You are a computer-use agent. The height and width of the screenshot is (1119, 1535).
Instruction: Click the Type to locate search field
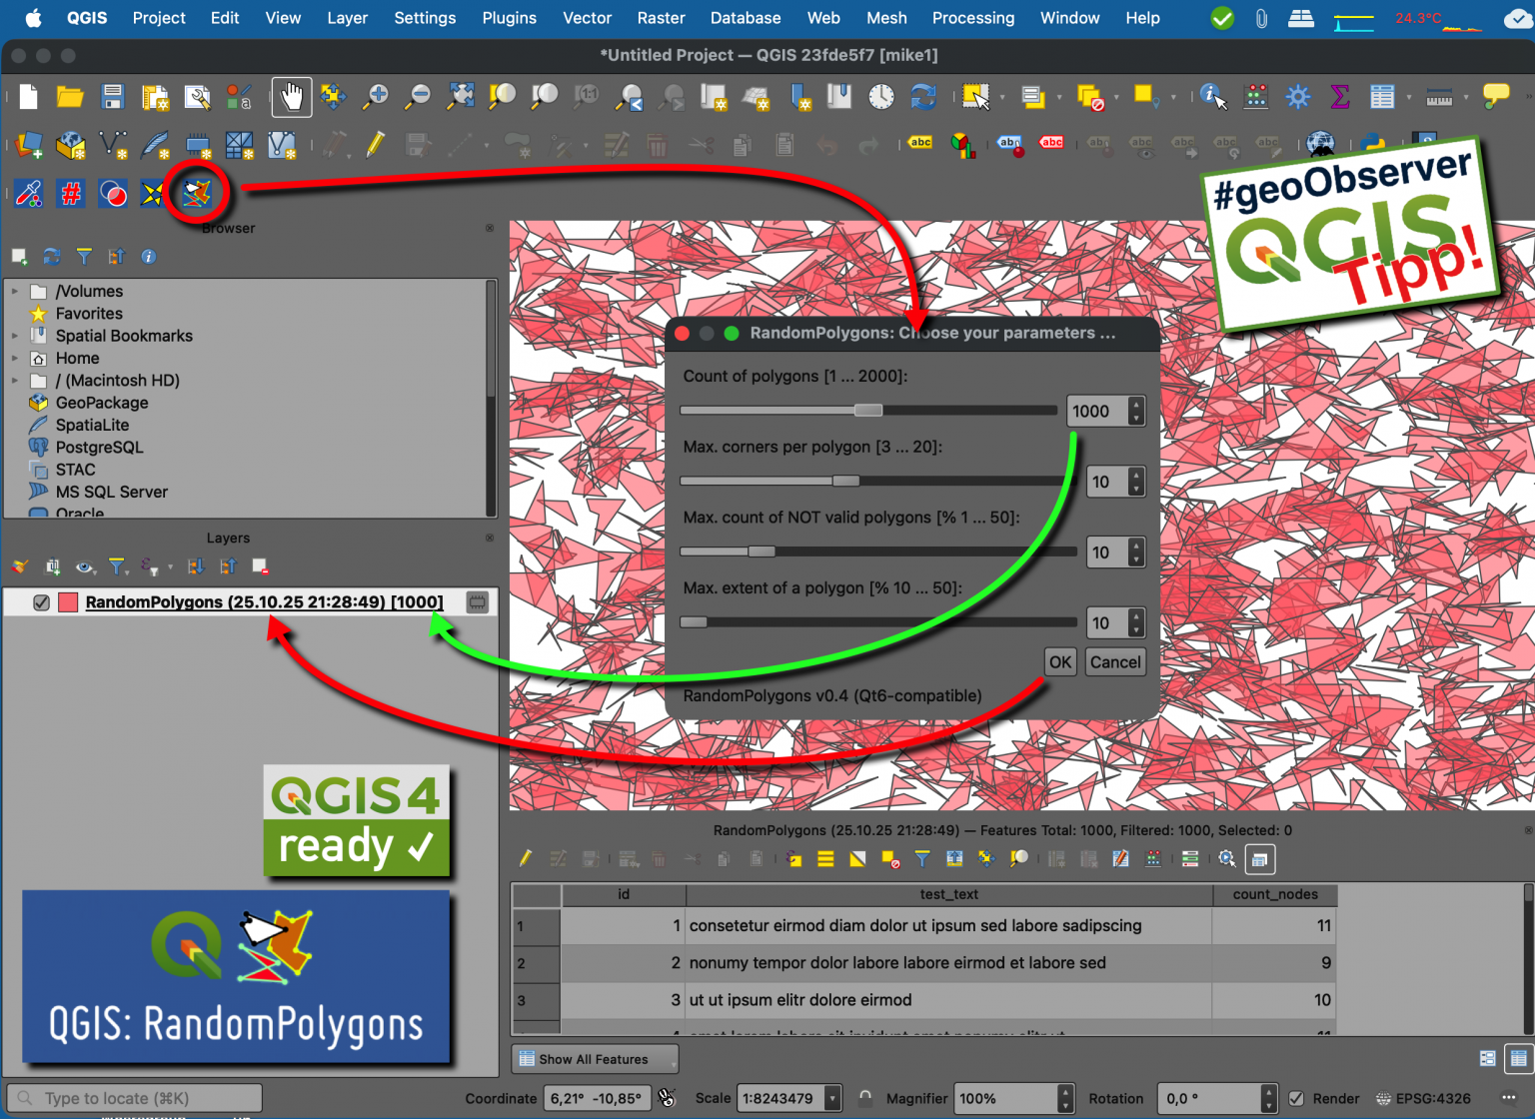coord(135,1097)
